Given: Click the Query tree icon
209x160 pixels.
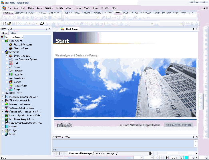Looking at the screenshot, I should [7, 134].
